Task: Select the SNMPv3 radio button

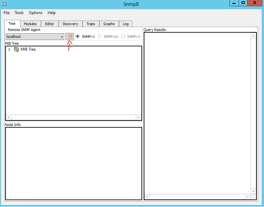Action: point(123,36)
